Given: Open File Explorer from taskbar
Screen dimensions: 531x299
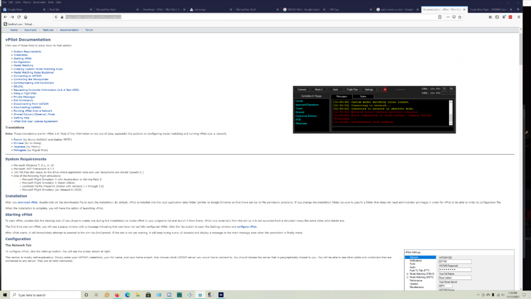Looking at the screenshot, I should click(x=138, y=295).
